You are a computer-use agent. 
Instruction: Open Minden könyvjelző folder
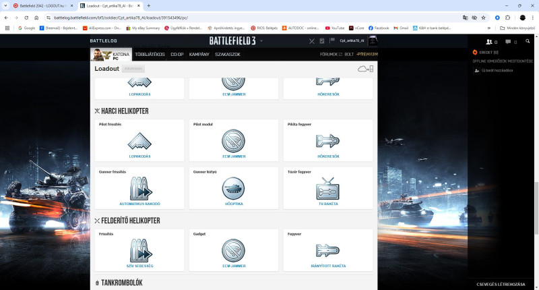[x=517, y=28]
